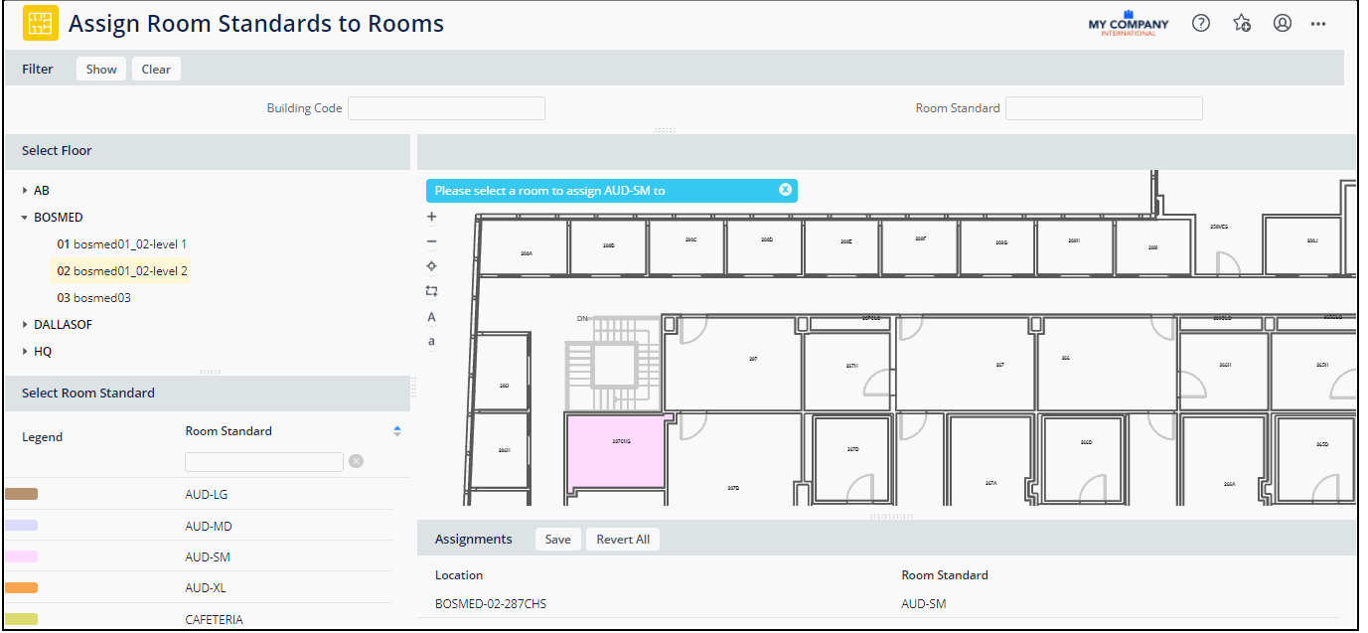The width and height of the screenshot is (1368, 633).
Task: Expand the AB building in the floor tree
Action: (x=24, y=190)
